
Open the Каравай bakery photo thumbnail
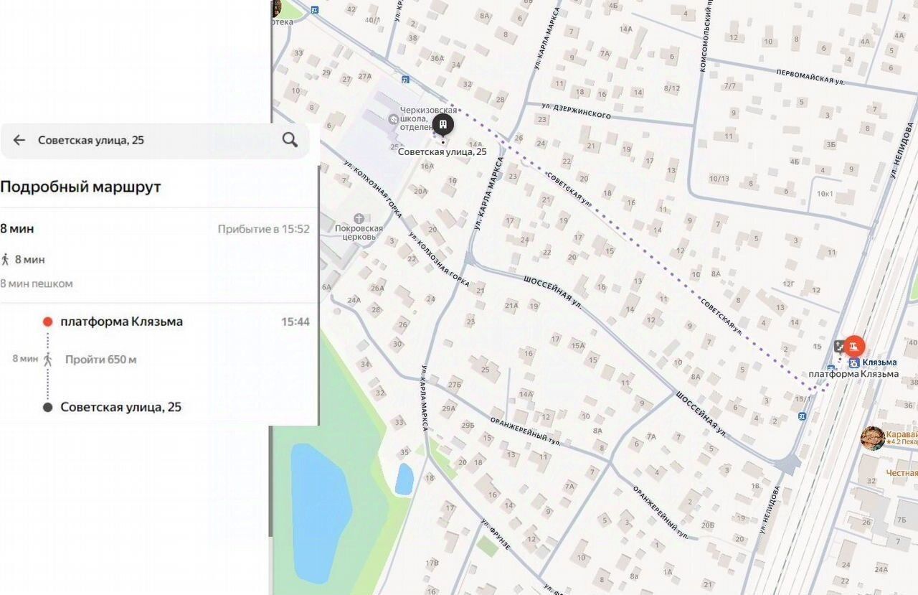[872, 438]
